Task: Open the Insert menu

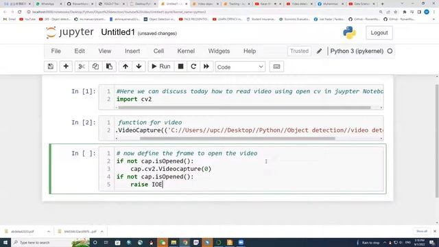Action: coord(132,51)
